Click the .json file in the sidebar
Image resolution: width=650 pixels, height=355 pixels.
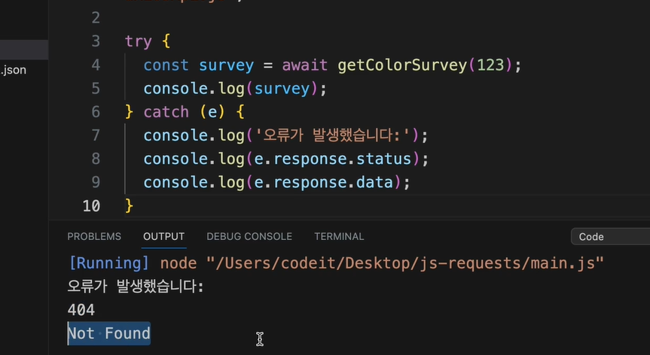(x=14, y=70)
